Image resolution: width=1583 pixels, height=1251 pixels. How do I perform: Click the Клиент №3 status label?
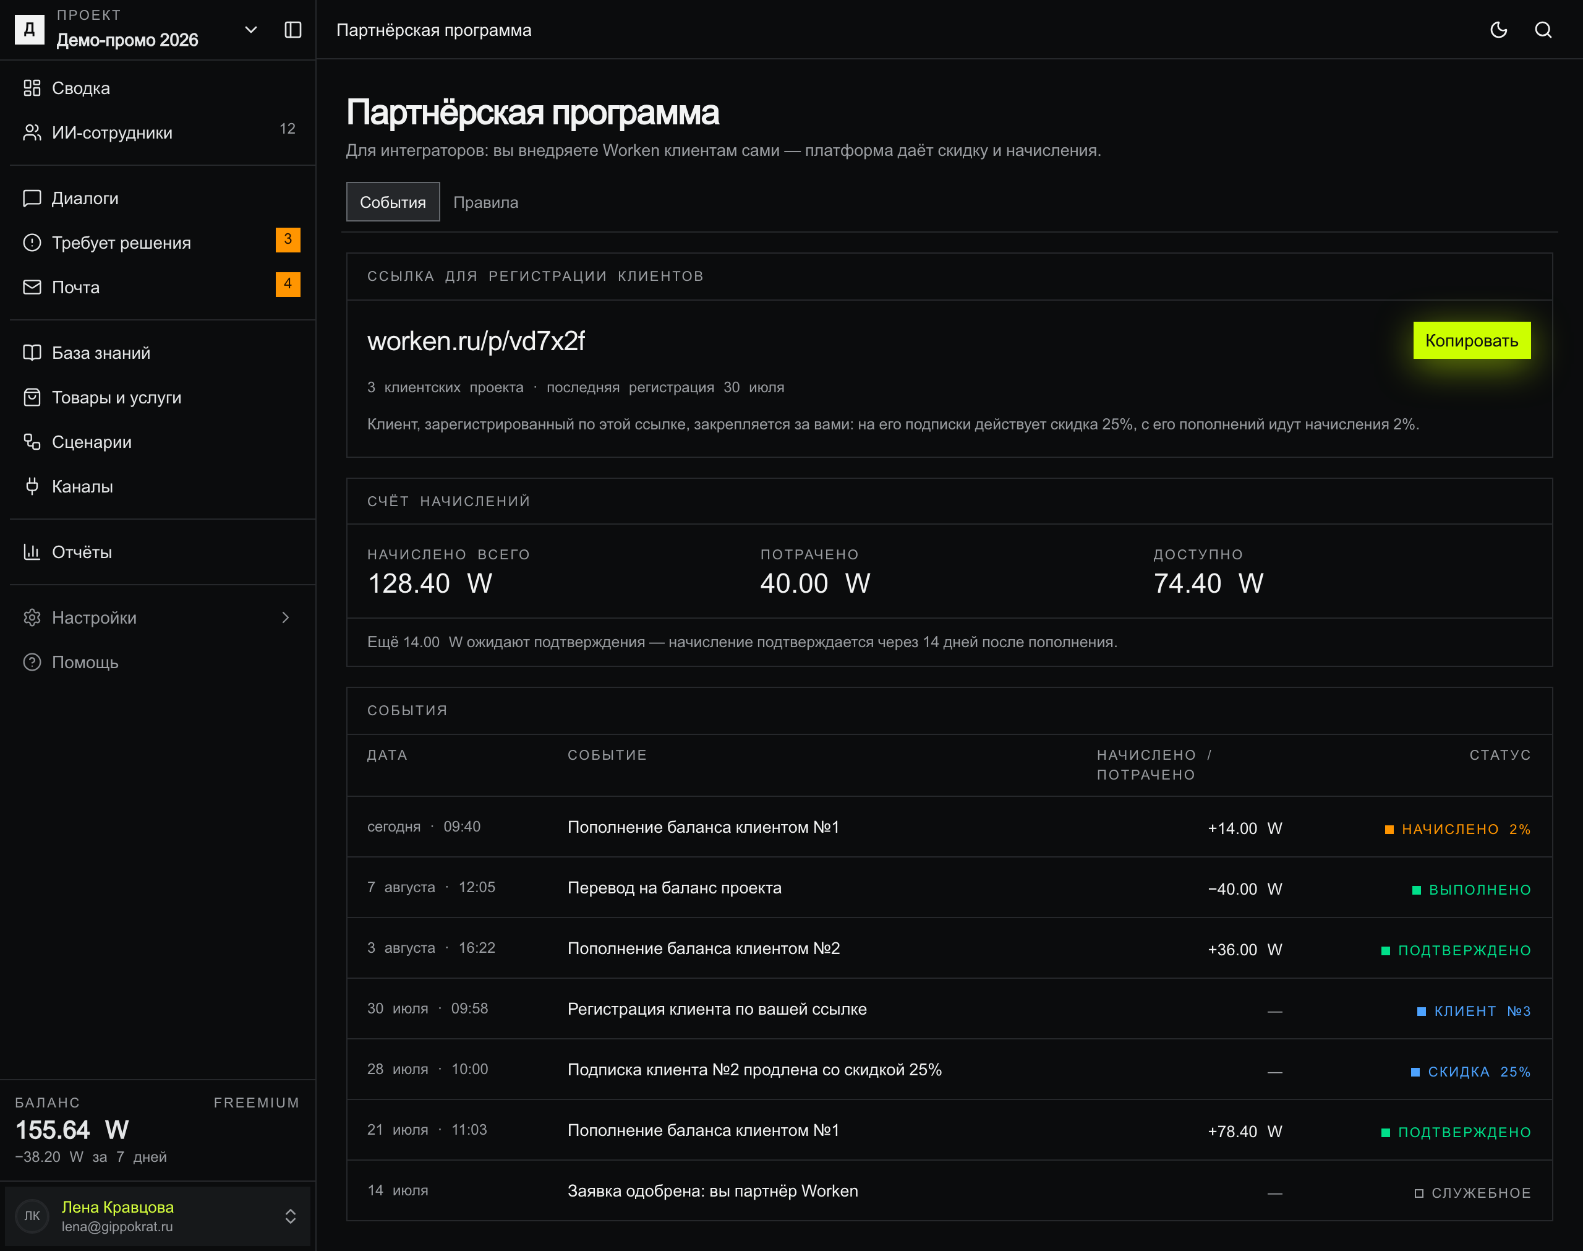[1474, 1012]
